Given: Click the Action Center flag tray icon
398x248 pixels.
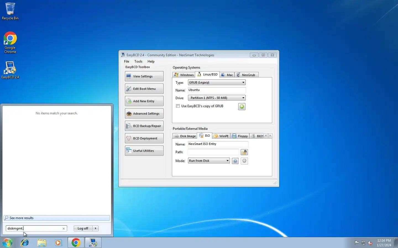Looking at the screenshot, I should click(357, 243).
